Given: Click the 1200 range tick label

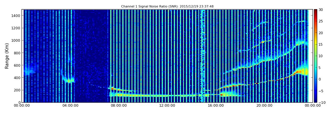Looking at the screenshot, I should click(x=16, y=28).
